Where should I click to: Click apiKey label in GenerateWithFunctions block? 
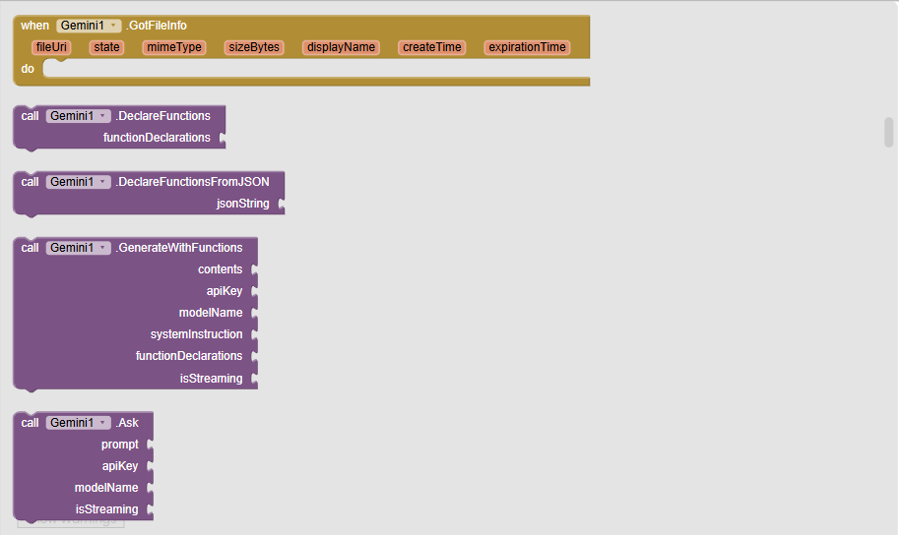[x=225, y=291]
